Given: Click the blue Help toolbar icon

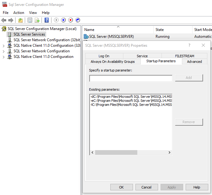Looking at the screenshot, I should tap(46, 20).
